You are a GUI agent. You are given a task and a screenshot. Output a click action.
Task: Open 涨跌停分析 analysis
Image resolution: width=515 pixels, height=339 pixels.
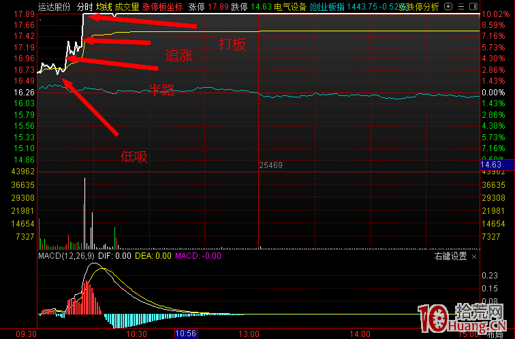pyautogui.click(x=419, y=7)
